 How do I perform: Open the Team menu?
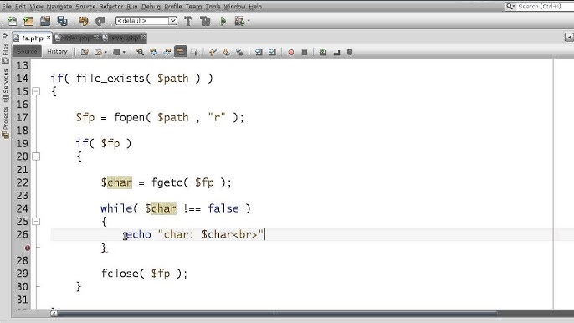(193, 7)
